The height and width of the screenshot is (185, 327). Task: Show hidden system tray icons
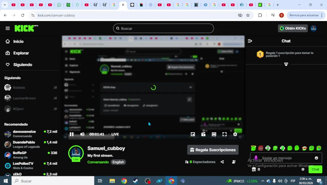[x=262, y=181]
